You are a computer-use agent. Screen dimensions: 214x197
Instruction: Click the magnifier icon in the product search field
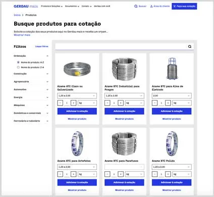click(x=190, y=47)
